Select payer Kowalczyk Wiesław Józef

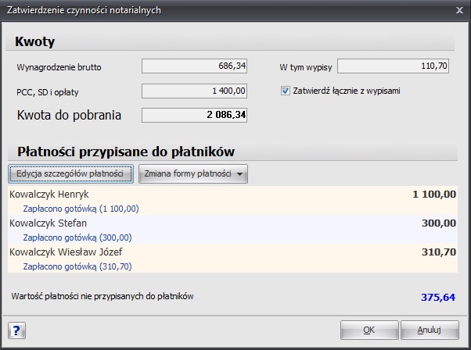tap(66, 252)
